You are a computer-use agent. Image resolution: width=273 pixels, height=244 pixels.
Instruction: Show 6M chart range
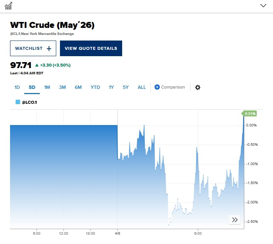coord(78,87)
